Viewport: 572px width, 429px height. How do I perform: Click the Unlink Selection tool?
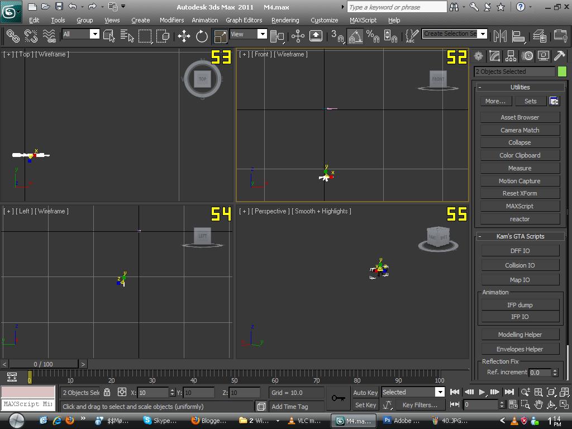[x=31, y=36]
